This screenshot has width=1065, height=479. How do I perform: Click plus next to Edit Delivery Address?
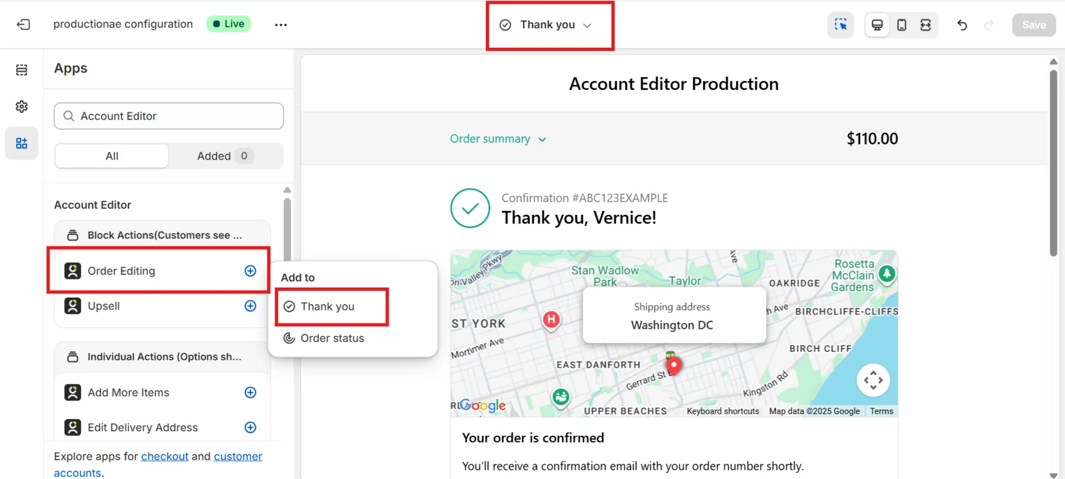[250, 427]
